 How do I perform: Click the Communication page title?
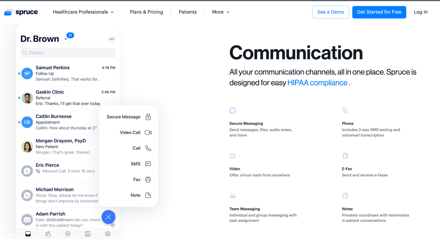coord(296,53)
